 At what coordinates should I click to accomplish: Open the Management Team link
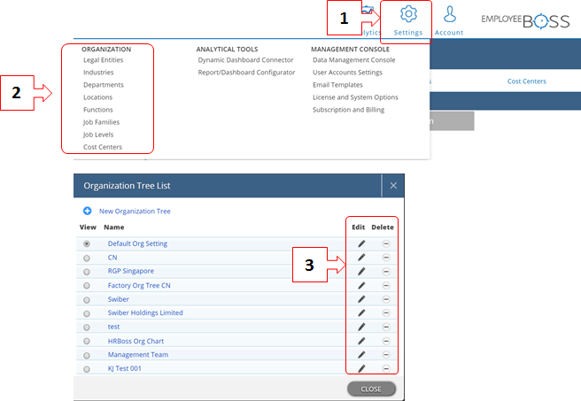coord(138,355)
